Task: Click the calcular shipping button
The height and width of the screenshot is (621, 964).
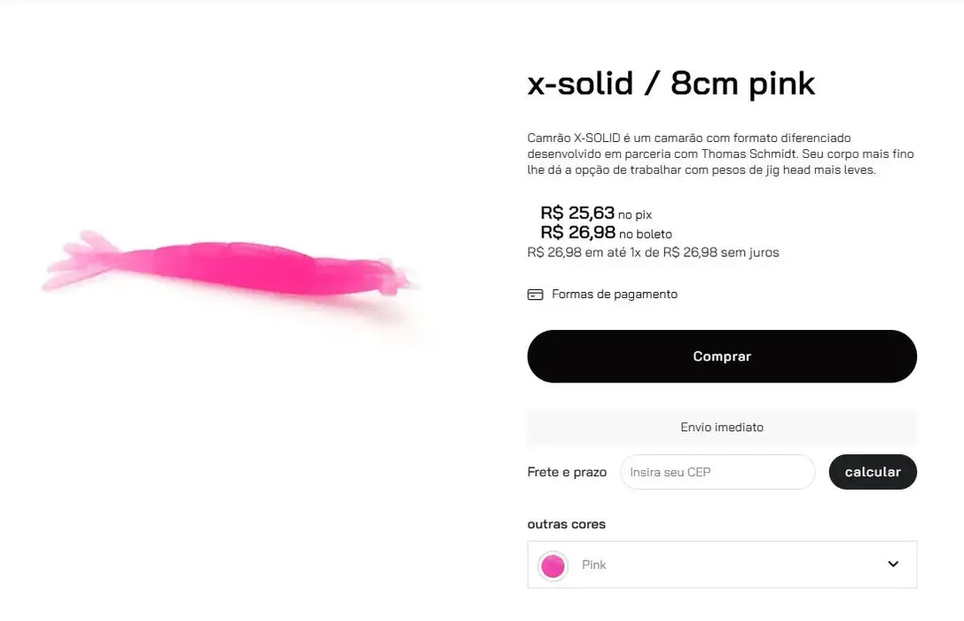Action: (872, 472)
